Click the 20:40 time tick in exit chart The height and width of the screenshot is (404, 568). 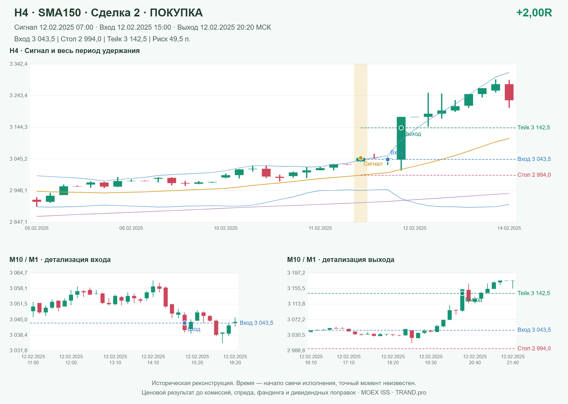475,363
